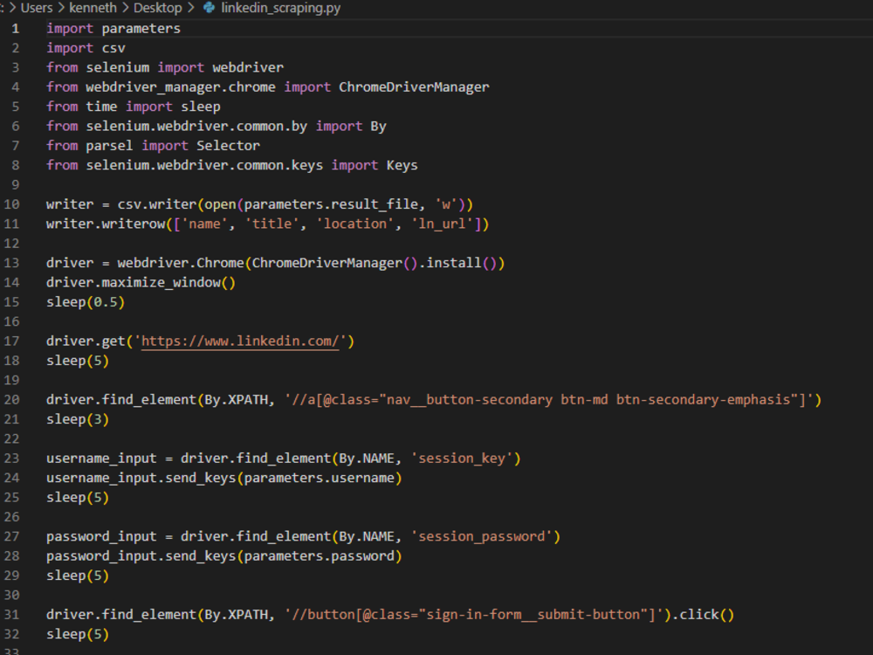Screen dimensions: 873x655
Task: Click line number 31 in gutter
Action: [x=11, y=614]
